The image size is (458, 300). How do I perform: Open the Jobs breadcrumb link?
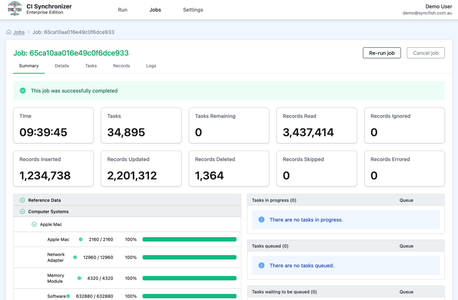pos(18,32)
